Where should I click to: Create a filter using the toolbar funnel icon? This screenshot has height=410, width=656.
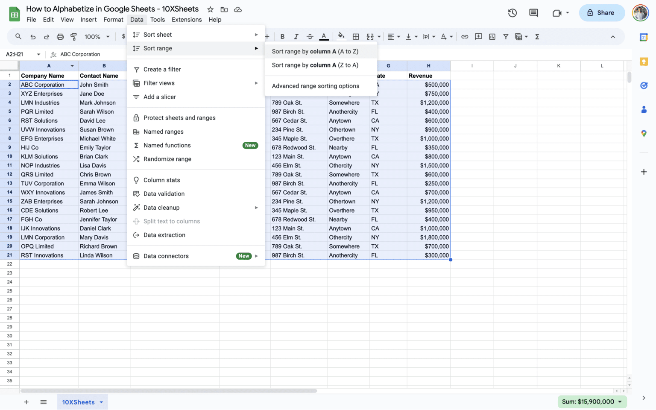click(x=506, y=37)
